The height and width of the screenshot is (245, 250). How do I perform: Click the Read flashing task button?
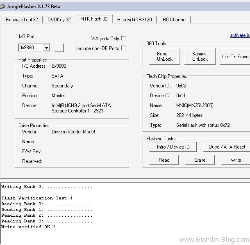pyautogui.click(x=164, y=160)
